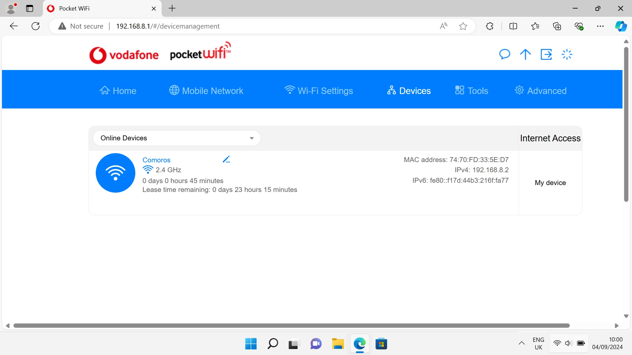Viewport: 632px width, 355px height.
Task: Open the Tools menu in the navigation bar
Action: click(460, 90)
